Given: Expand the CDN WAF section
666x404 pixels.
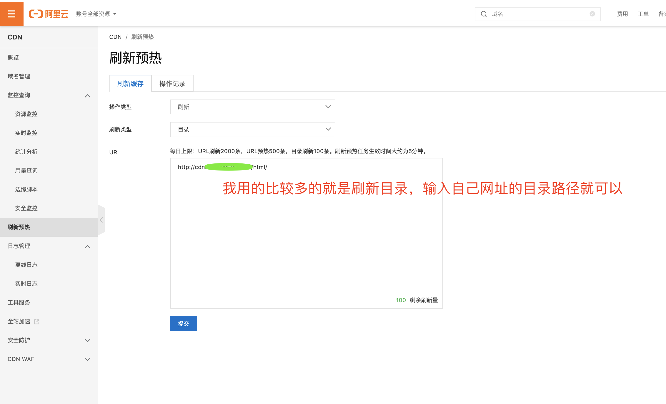Looking at the screenshot, I should coord(87,359).
